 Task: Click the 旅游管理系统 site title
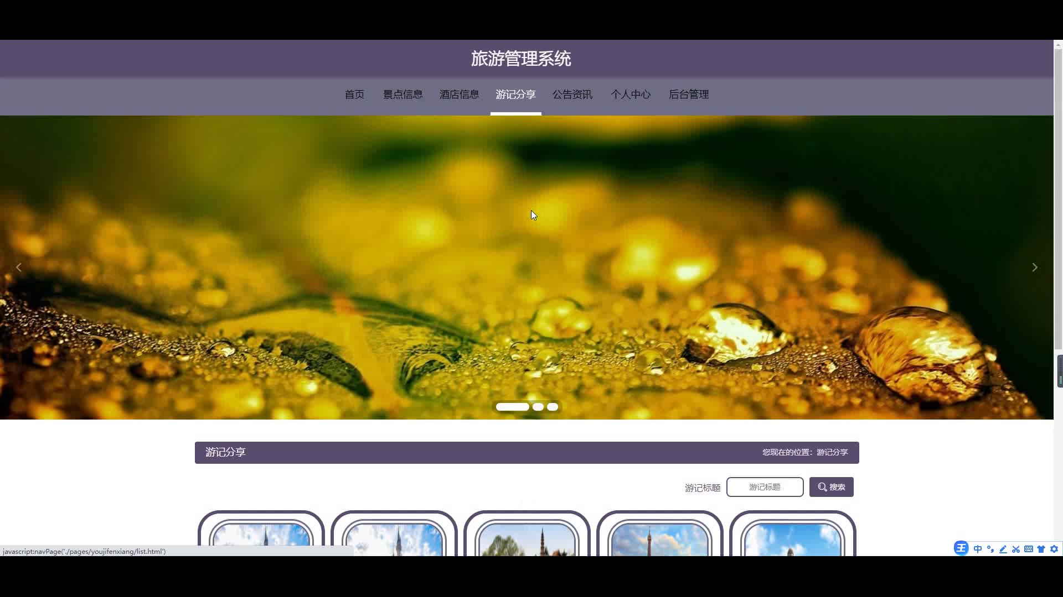521,59
